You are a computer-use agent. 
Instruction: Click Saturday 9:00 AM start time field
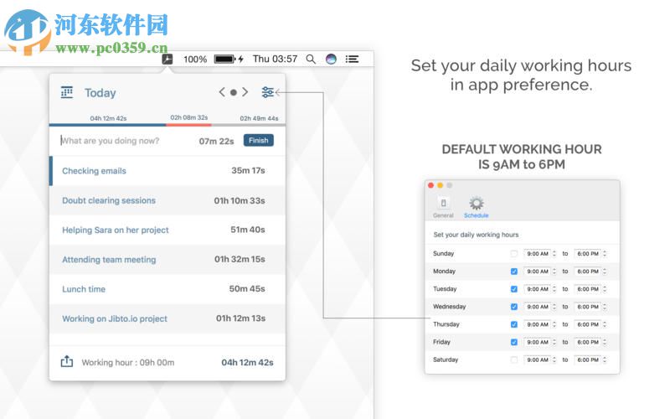[x=537, y=360]
